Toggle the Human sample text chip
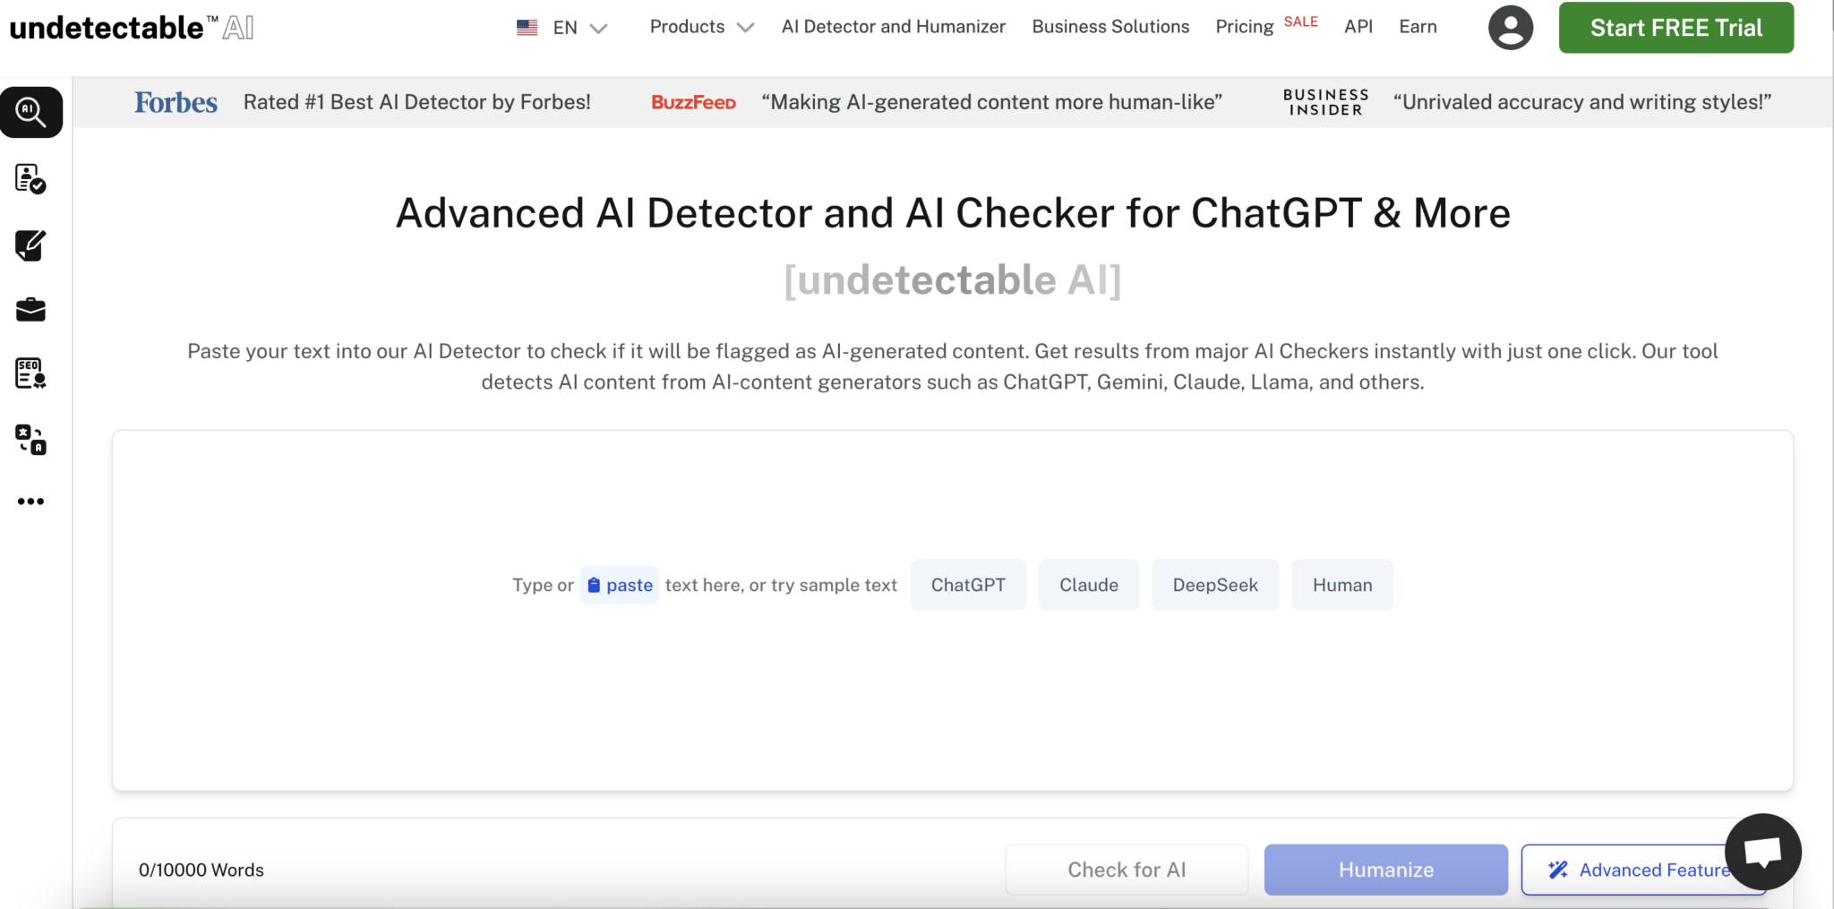The width and height of the screenshot is (1834, 909). tap(1342, 585)
